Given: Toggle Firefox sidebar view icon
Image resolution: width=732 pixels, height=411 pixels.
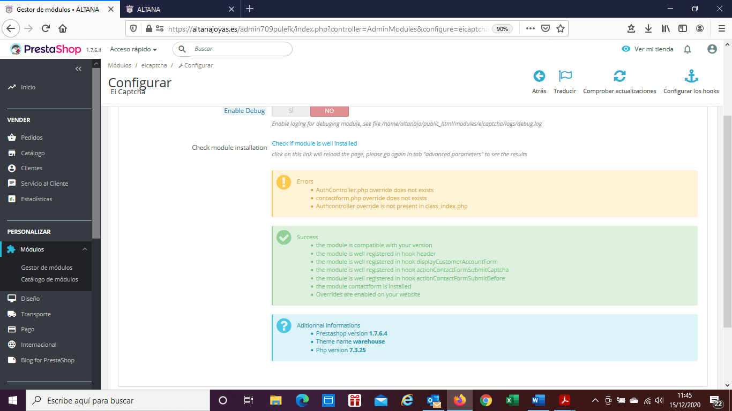Looking at the screenshot, I should 683,28.
